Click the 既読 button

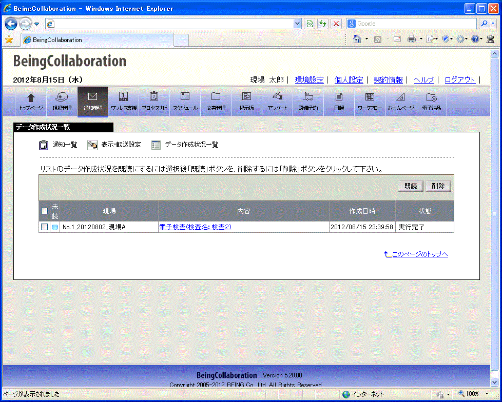coord(411,186)
